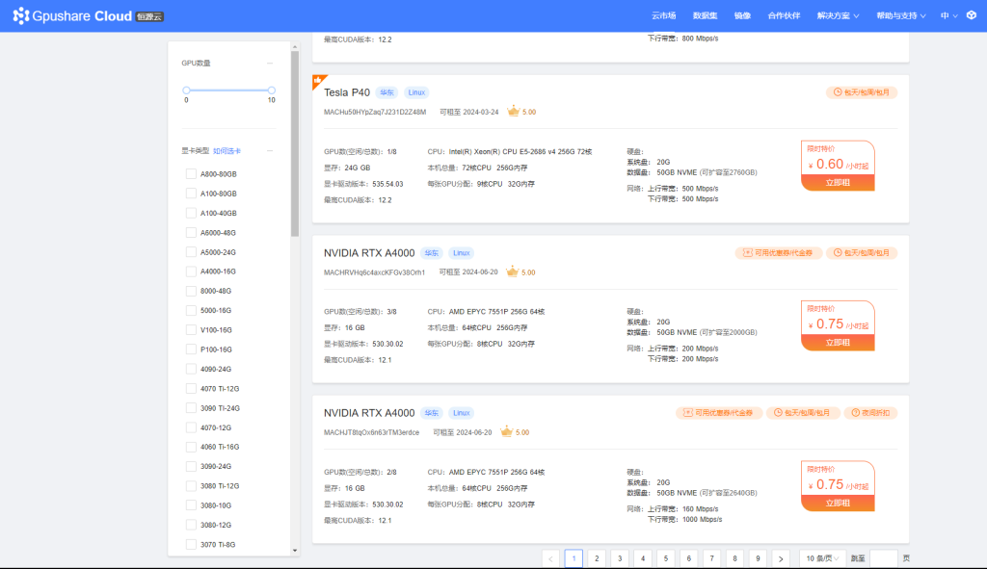Open the language selector 中 dropdown
987x569 pixels.
click(948, 15)
